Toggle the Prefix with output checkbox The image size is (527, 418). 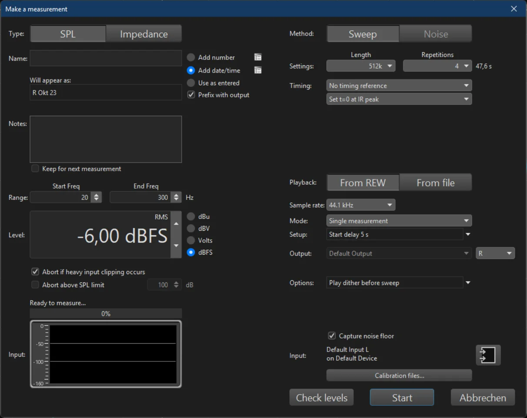[191, 95]
